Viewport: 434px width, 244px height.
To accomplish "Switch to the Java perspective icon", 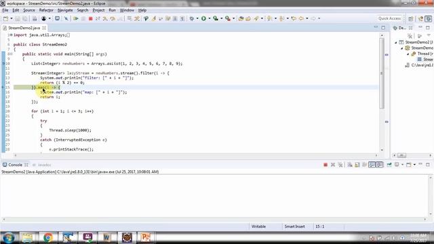I will point(420,18).
